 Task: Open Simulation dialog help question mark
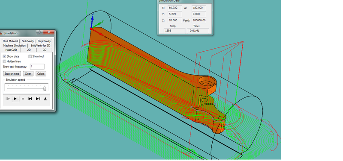(x=39, y=32)
